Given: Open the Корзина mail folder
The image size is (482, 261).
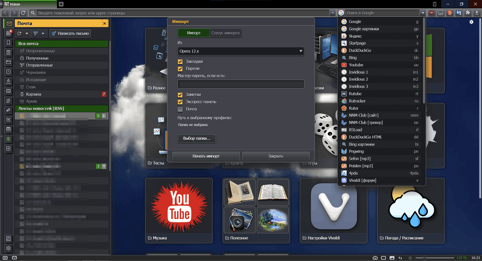Looking at the screenshot, I should tap(62, 94).
